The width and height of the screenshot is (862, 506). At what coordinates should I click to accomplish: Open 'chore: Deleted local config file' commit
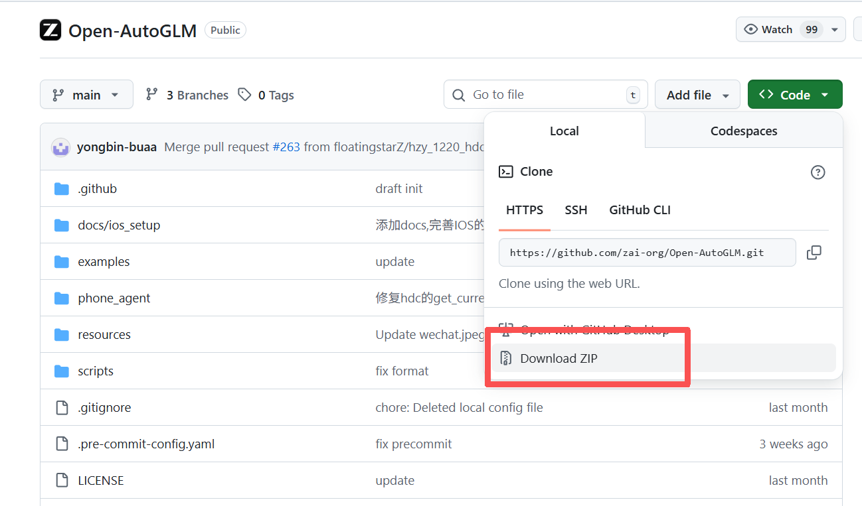coord(460,408)
